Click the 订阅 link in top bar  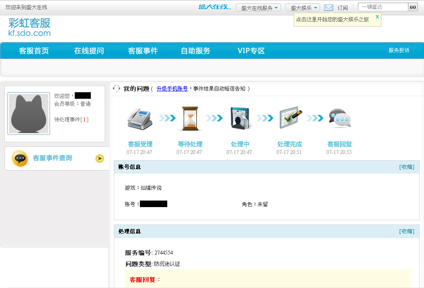point(343,8)
